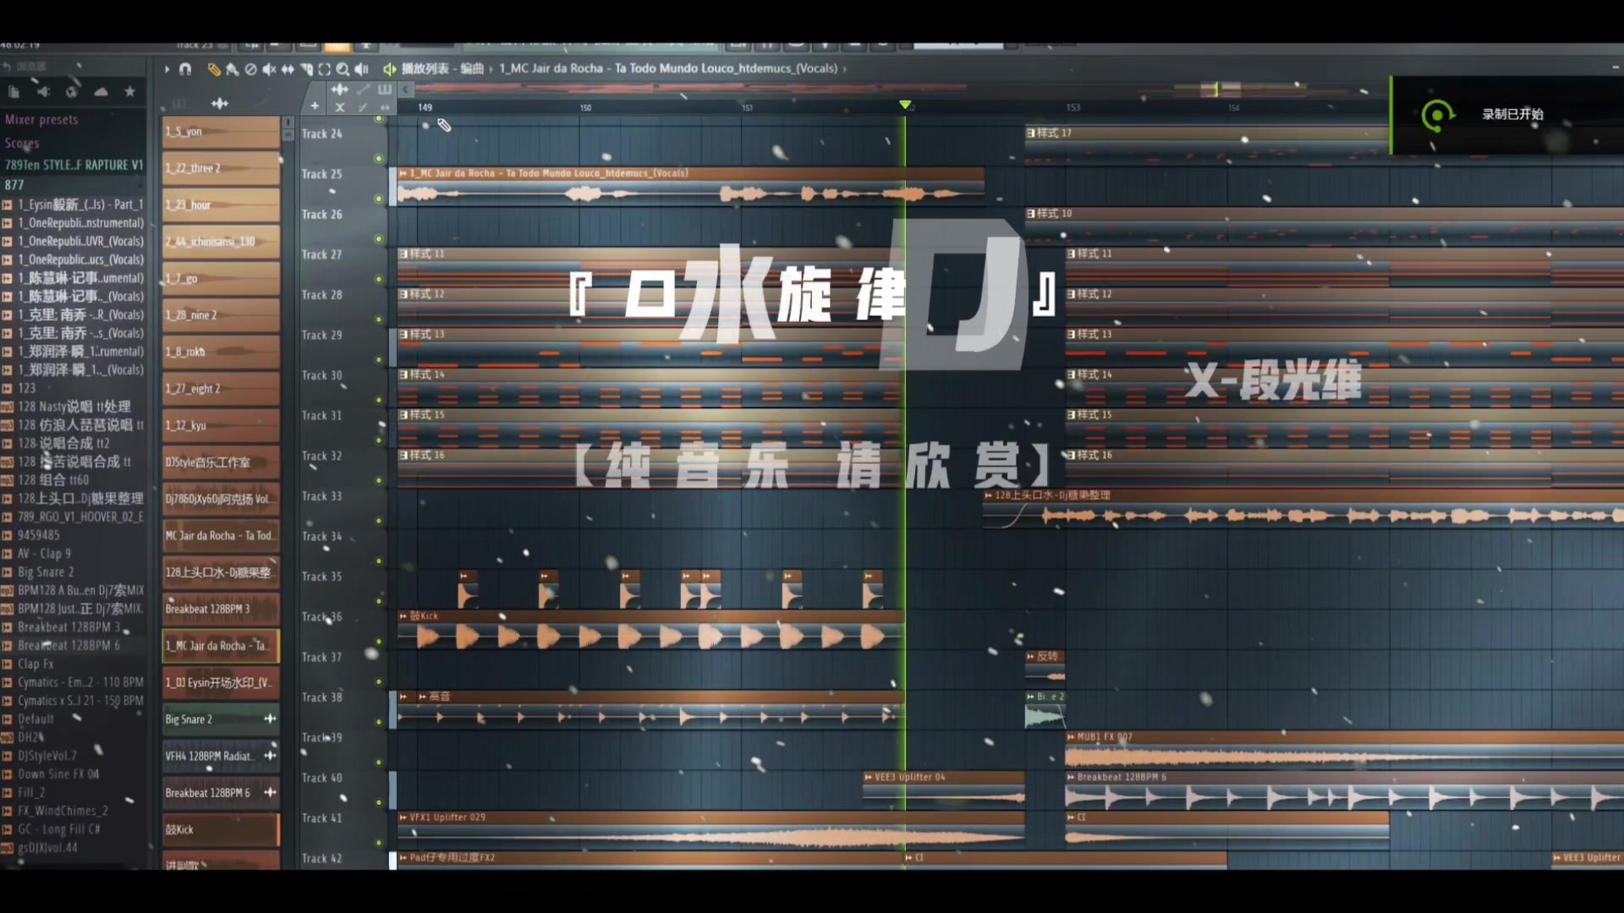Select the Slip tool arrows icon
The width and height of the screenshot is (1624, 913).
click(x=288, y=69)
